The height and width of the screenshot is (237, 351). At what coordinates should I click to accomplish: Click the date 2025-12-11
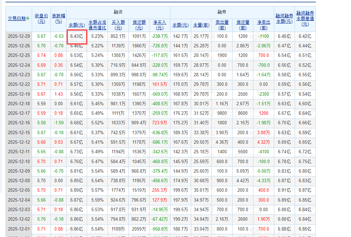[x=19, y=152]
